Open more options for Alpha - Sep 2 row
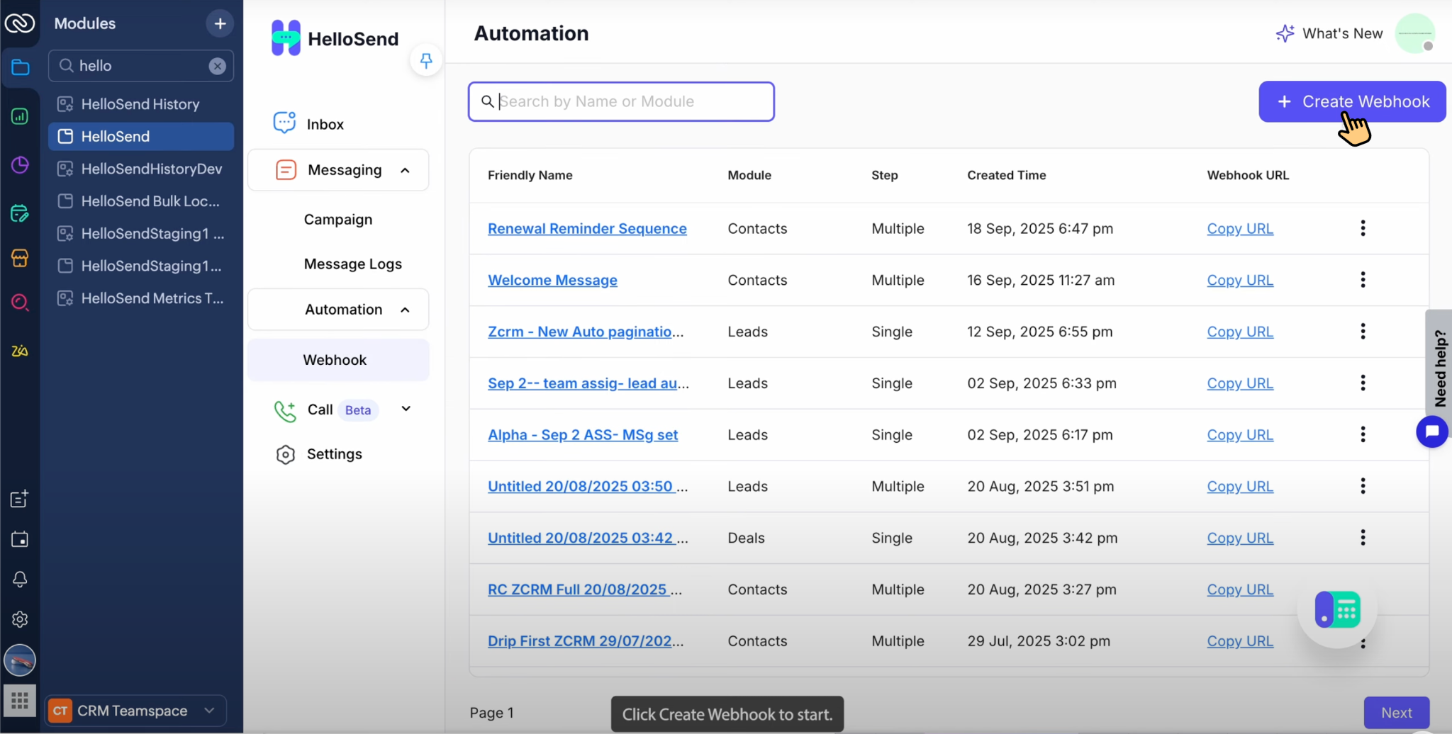 [1363, 434]
